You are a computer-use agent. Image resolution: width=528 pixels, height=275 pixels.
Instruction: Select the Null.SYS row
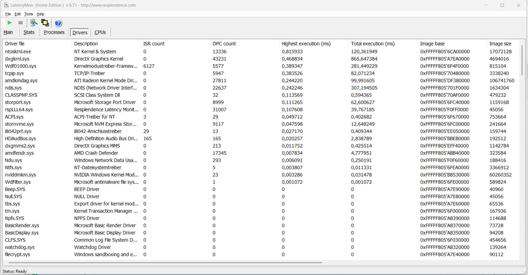pos(261,197)
